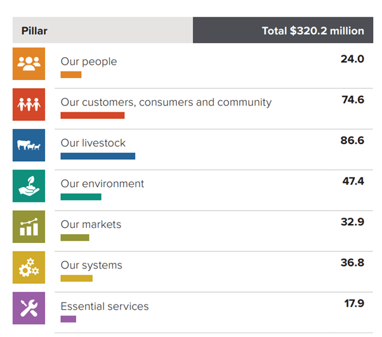Click the 17.9 Essential services value
Screen dimensions: 382x337
tap(354, 303)
